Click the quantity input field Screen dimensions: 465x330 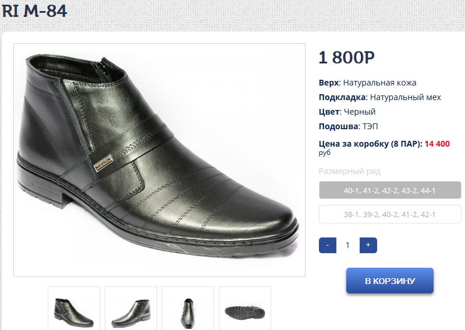coord(347,245)
